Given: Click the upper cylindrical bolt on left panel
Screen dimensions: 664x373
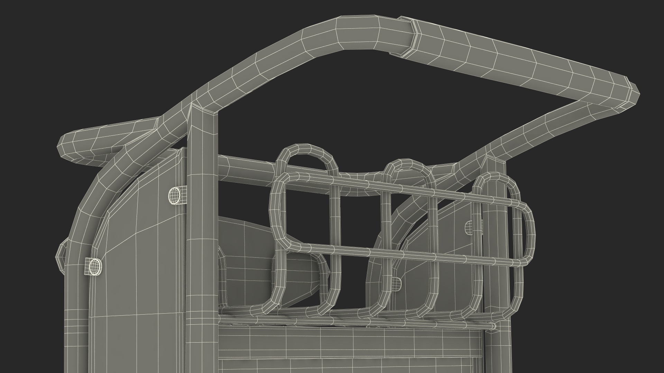Looking at the screenshot, I should 175,196.
